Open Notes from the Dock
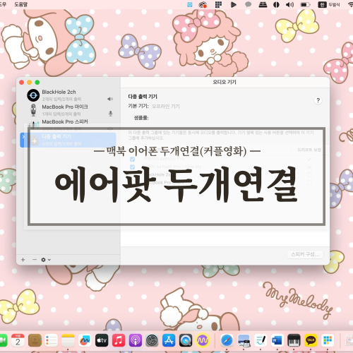Screen dimensions: 353x353 click(68, 340)
